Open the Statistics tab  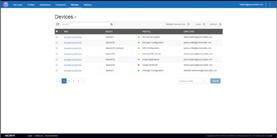point(88,5)
